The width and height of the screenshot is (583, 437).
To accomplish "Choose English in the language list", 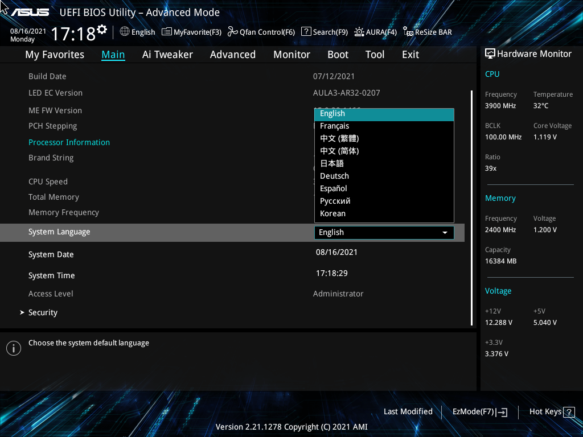I will [384, 114].
